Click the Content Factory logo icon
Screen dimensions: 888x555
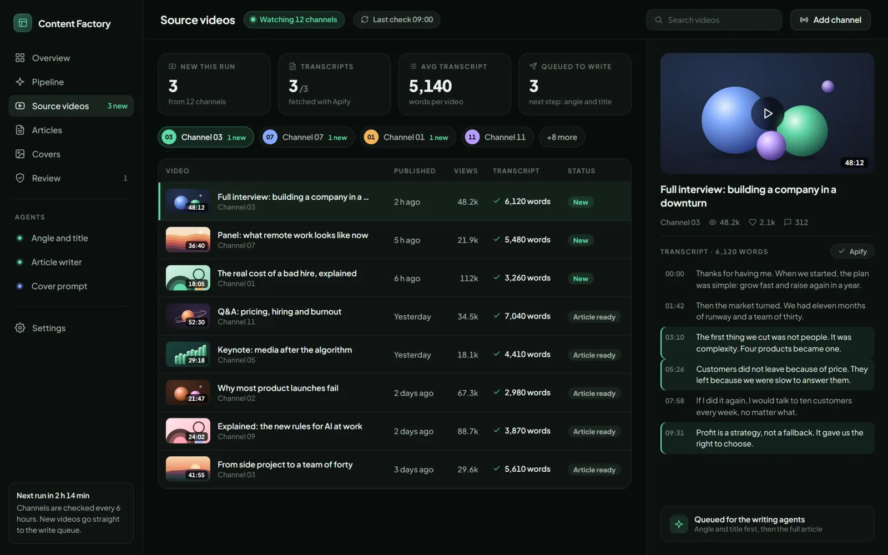[x=23, y=23]
